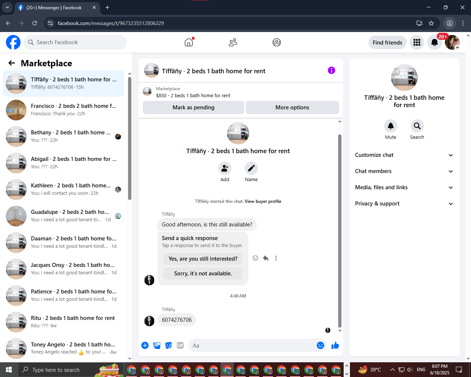
Task: Open Abigail conversation in the list
Action: (64, 163)
